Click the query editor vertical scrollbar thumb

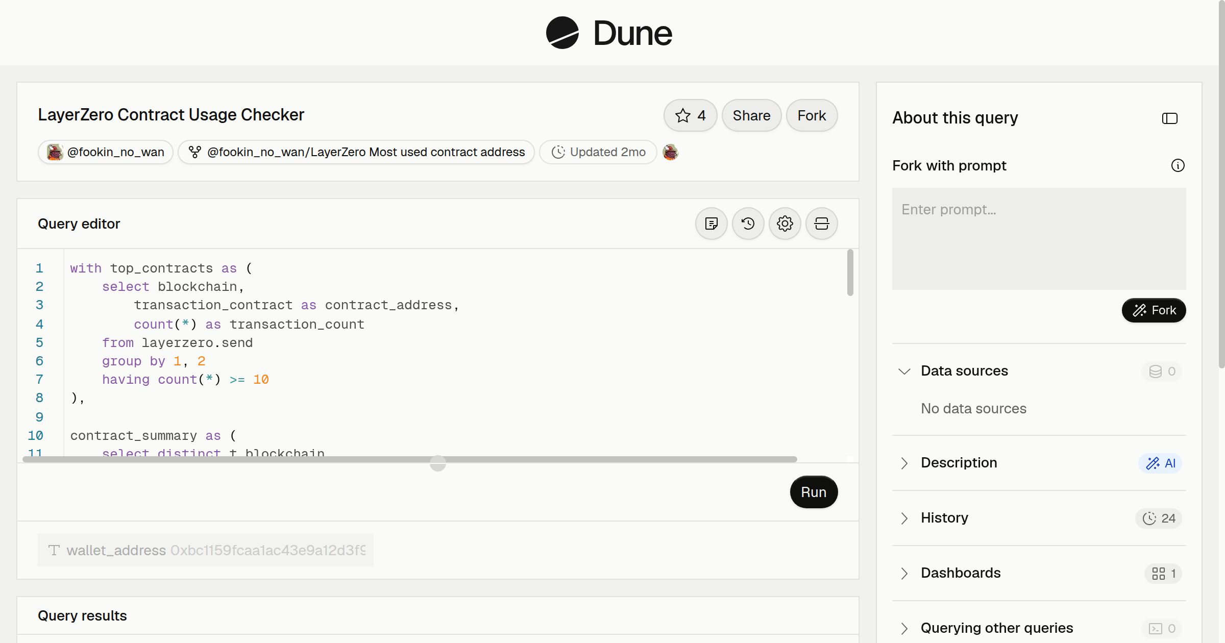[850, 273]
